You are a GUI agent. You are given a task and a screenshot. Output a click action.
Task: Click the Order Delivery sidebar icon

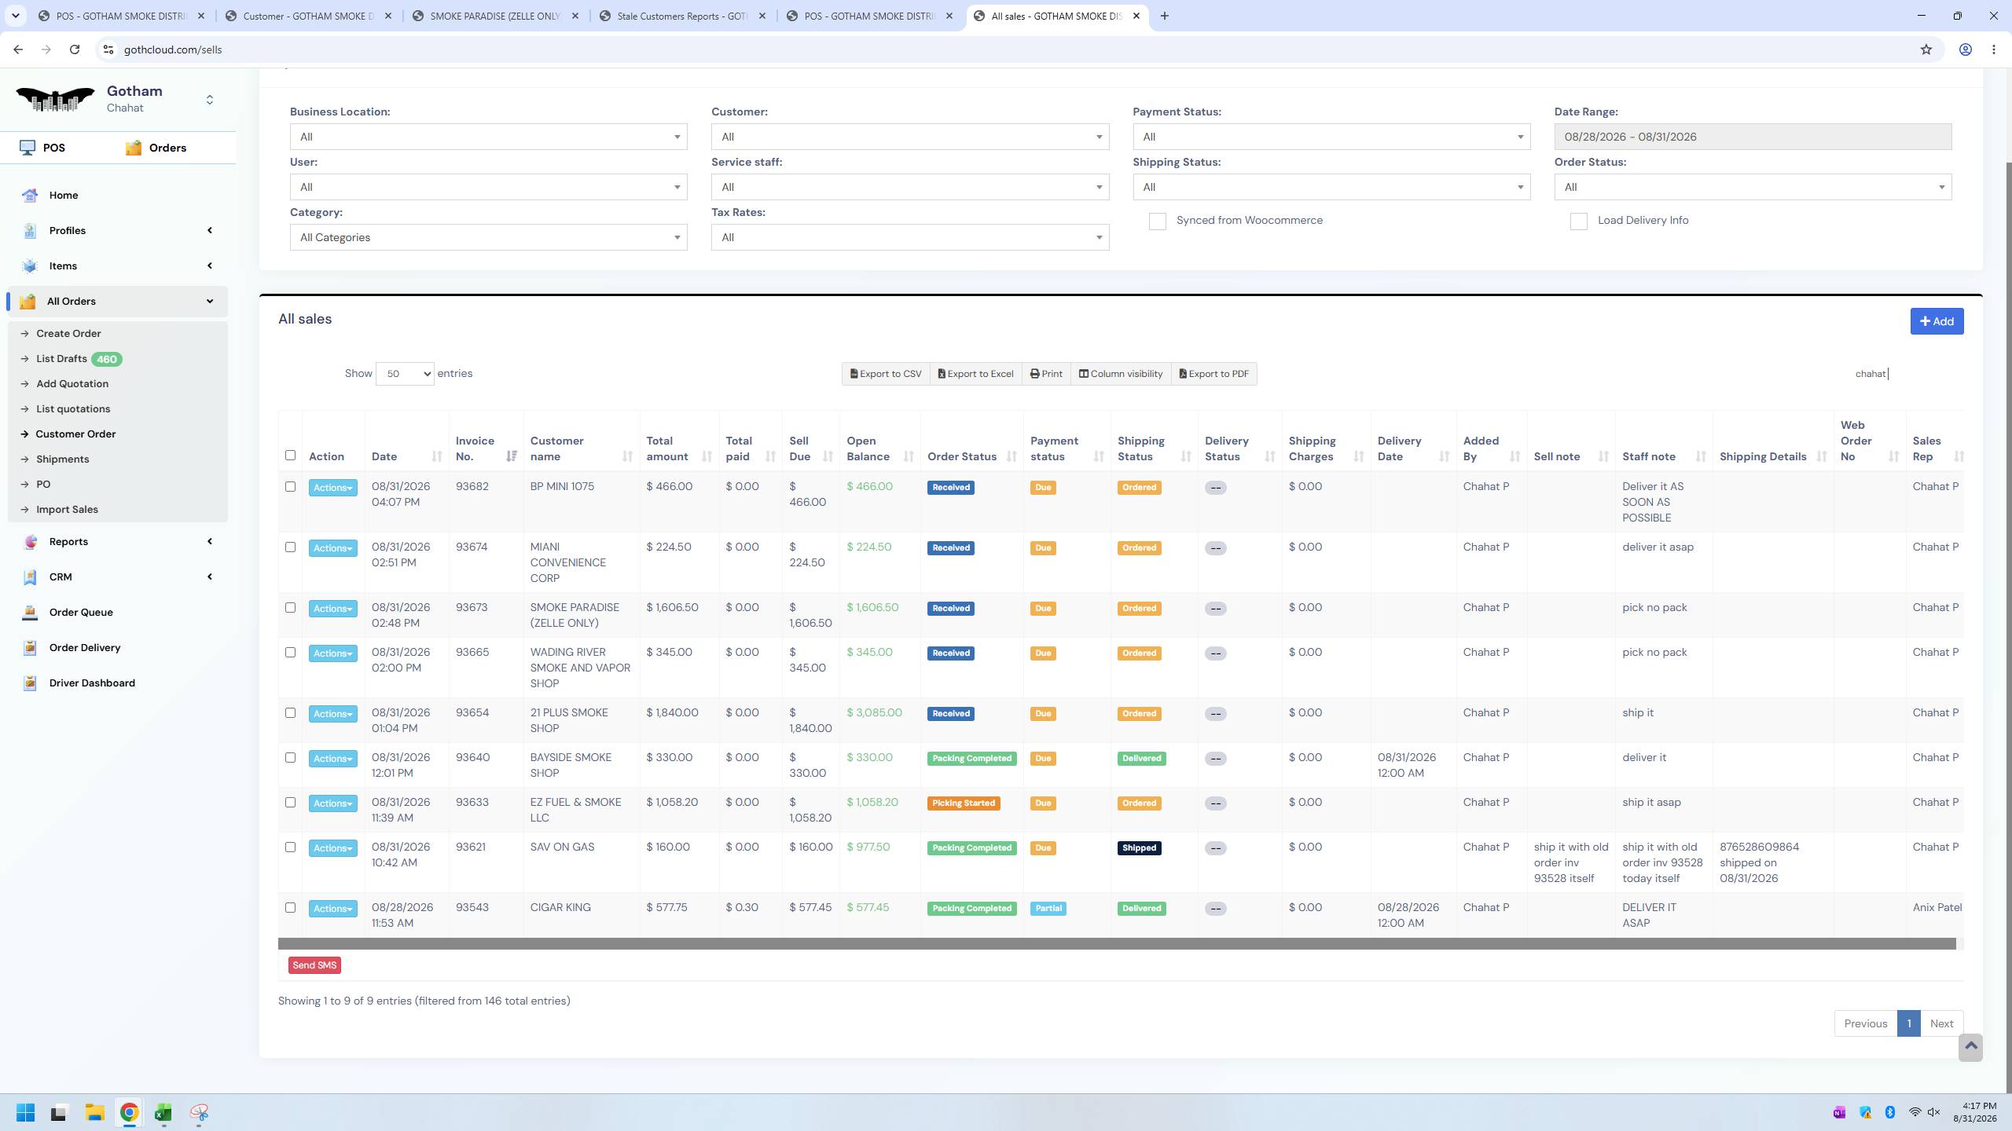click(30, 648)
